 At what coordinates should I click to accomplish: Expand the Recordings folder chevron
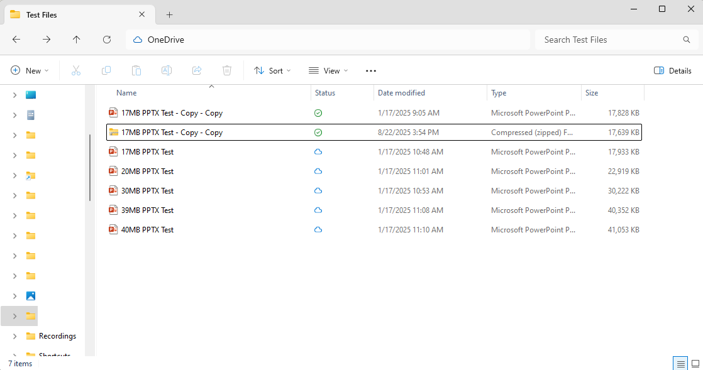tap(15, 336)
